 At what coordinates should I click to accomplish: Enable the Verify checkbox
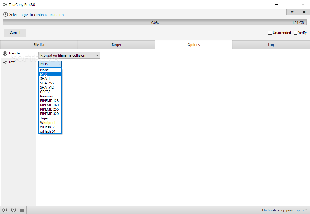(295, 32)
